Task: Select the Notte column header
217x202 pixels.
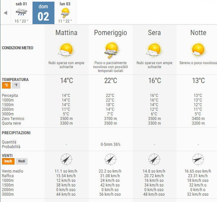Action: coord(198,33)
